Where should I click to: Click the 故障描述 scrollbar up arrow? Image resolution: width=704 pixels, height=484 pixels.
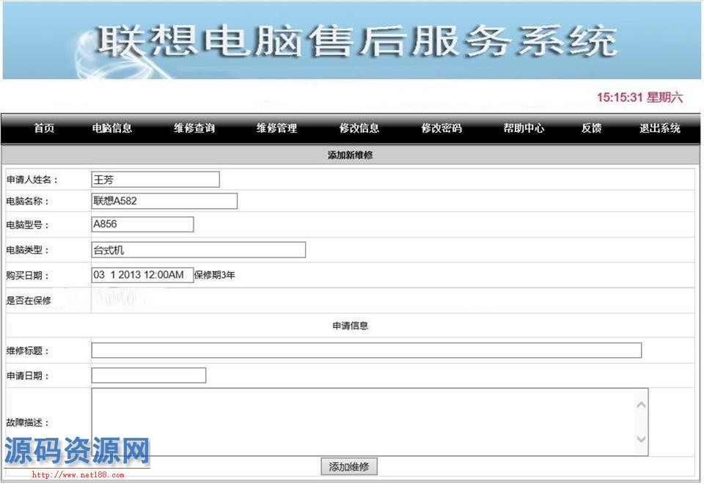coord(642,405)
